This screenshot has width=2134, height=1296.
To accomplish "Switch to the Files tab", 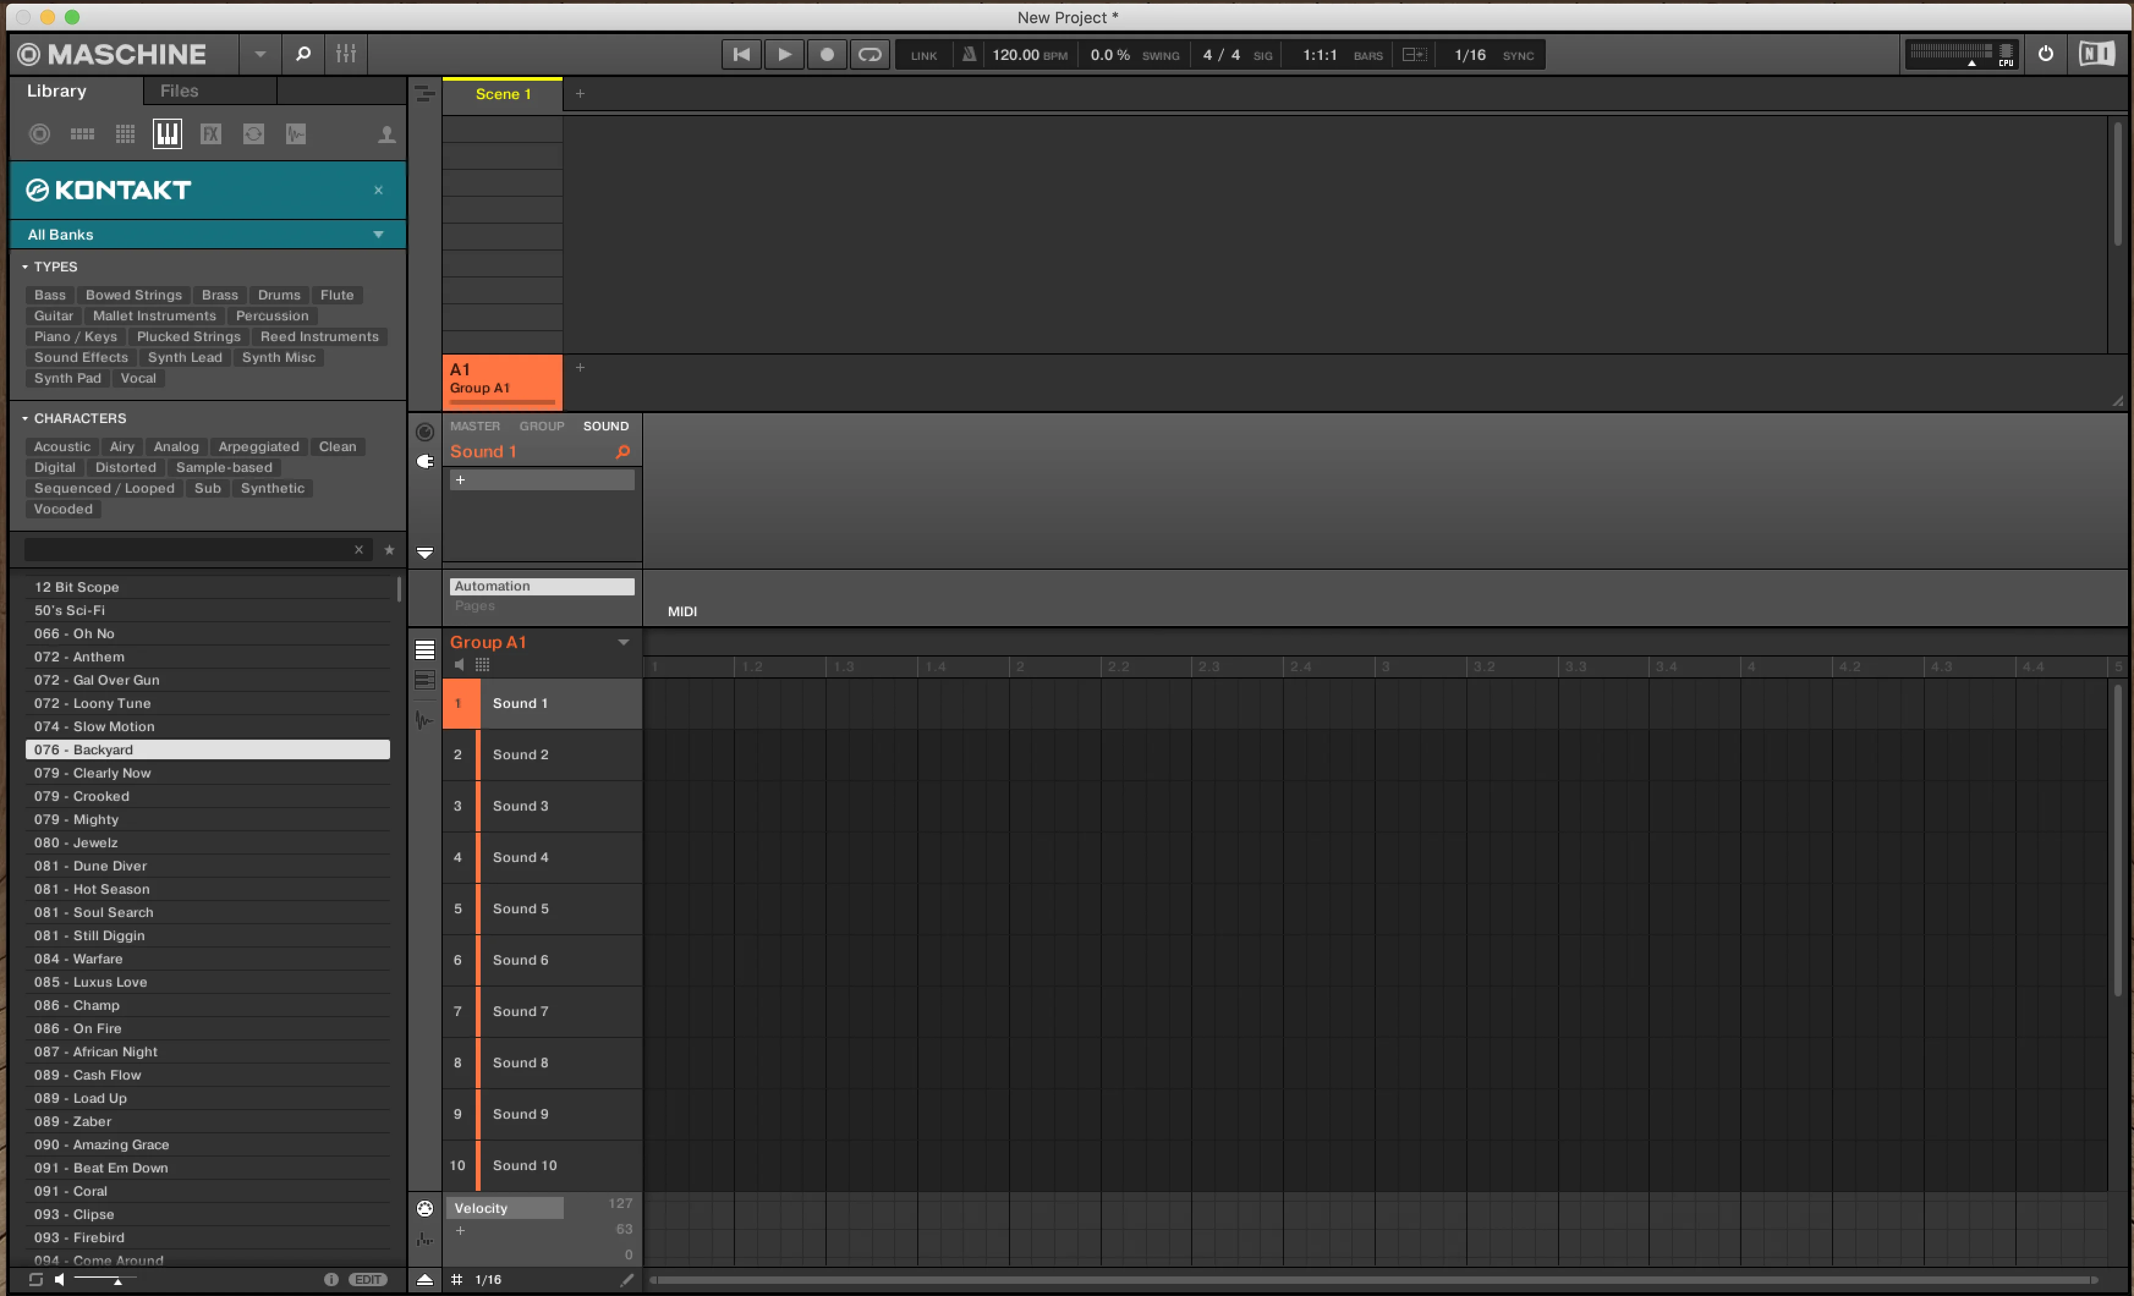I will 179,91.
